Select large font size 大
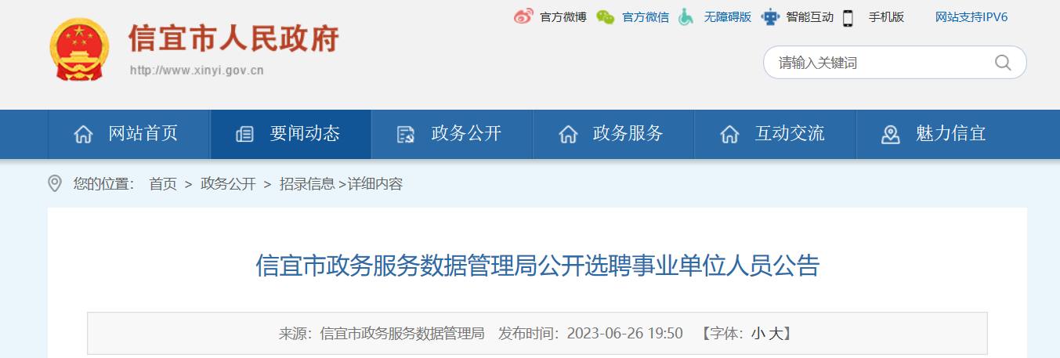The height and width of the screenshot is (358, 1060). 775,334
